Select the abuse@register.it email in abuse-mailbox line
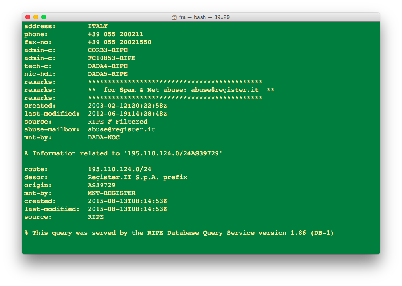This screenshot has height=286, width=402. (122, 129)
